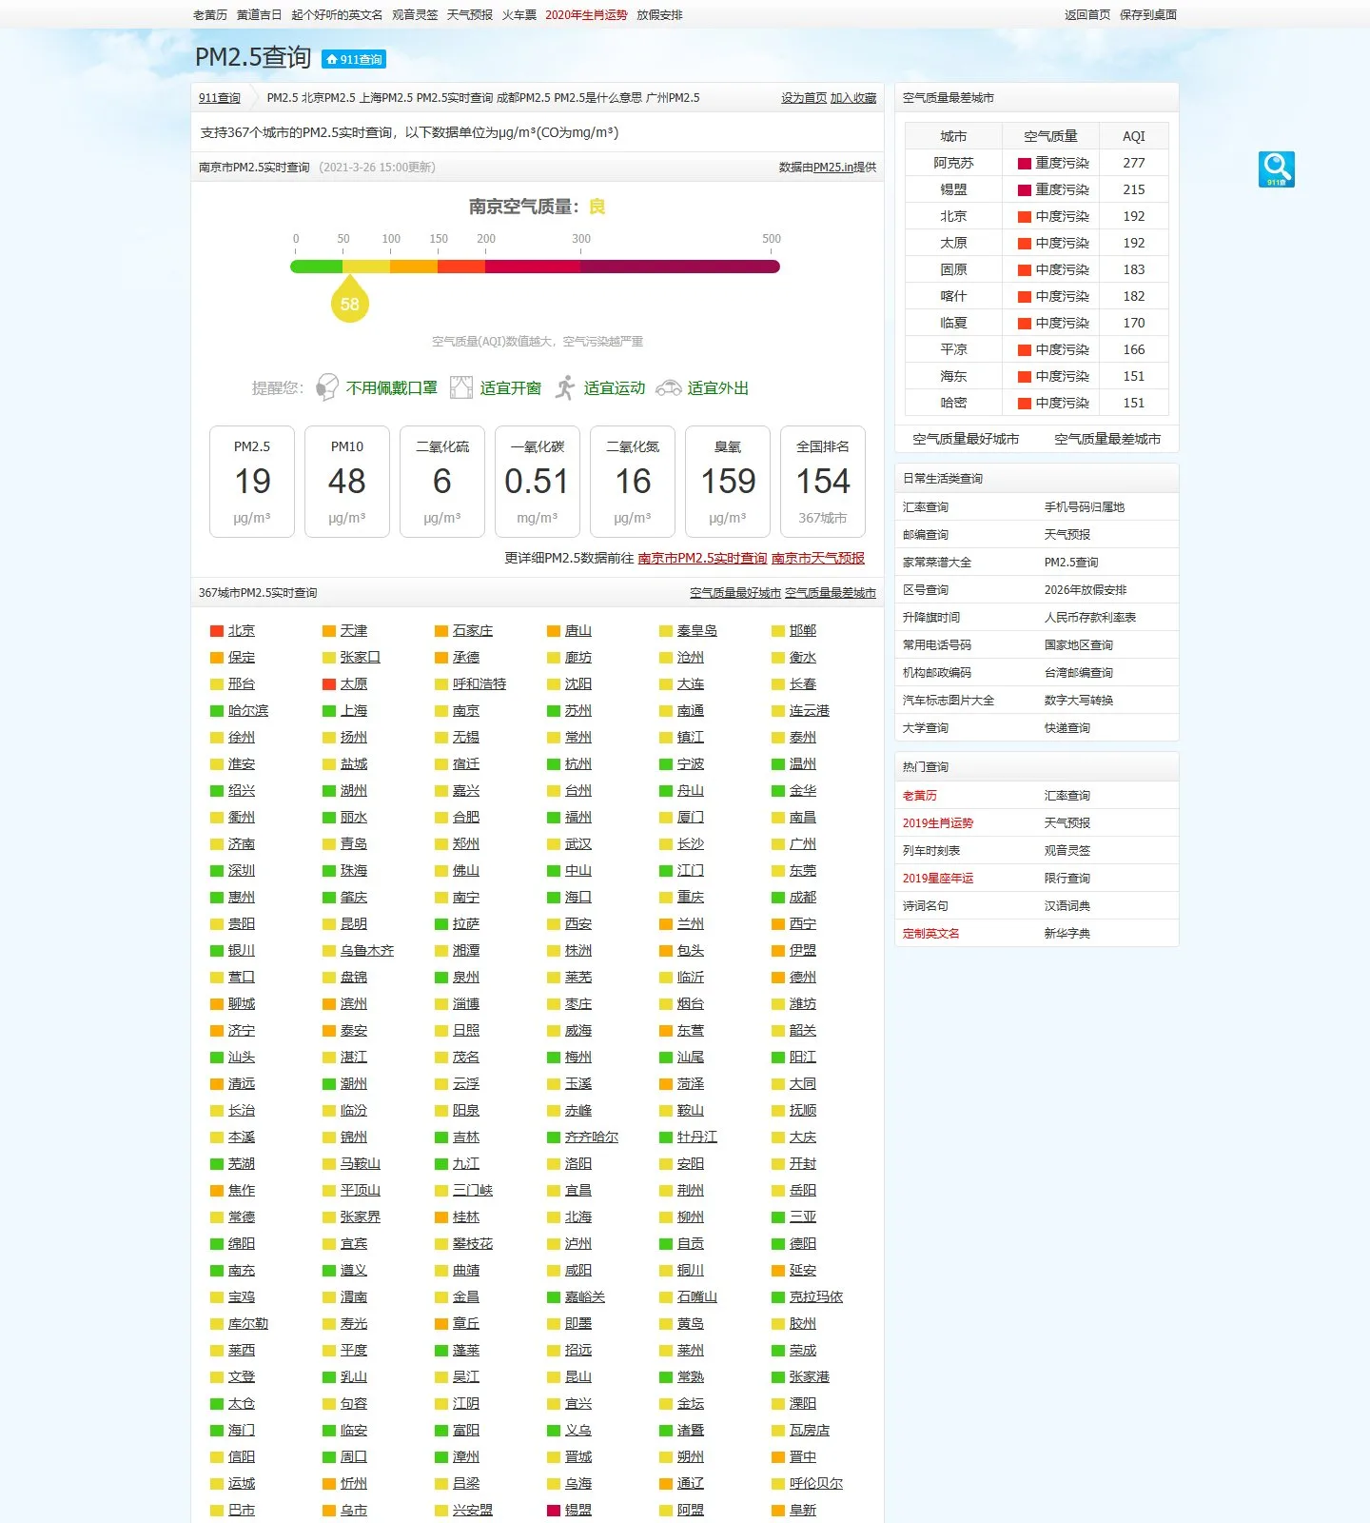Viewport: 1370px width, 1523px height.
Task: Select 成都 in the city list
Action: (803, 898)
